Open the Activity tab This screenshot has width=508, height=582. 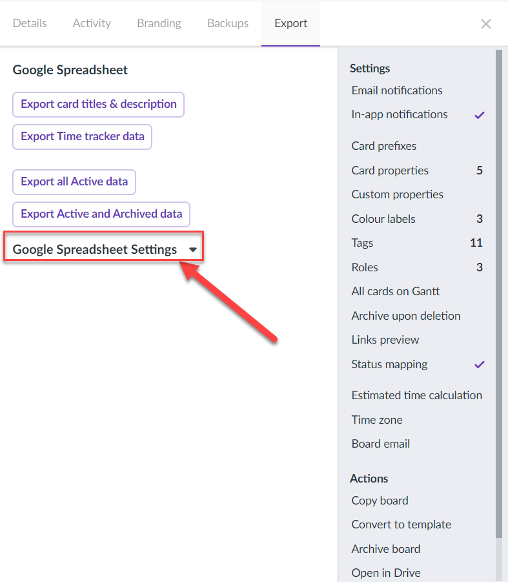(x=92, y=23)
